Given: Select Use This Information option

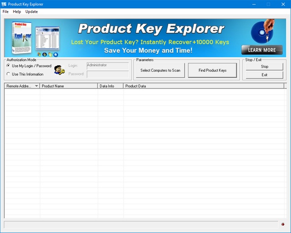Looking at the screenshot, I should tap(25, 74).
